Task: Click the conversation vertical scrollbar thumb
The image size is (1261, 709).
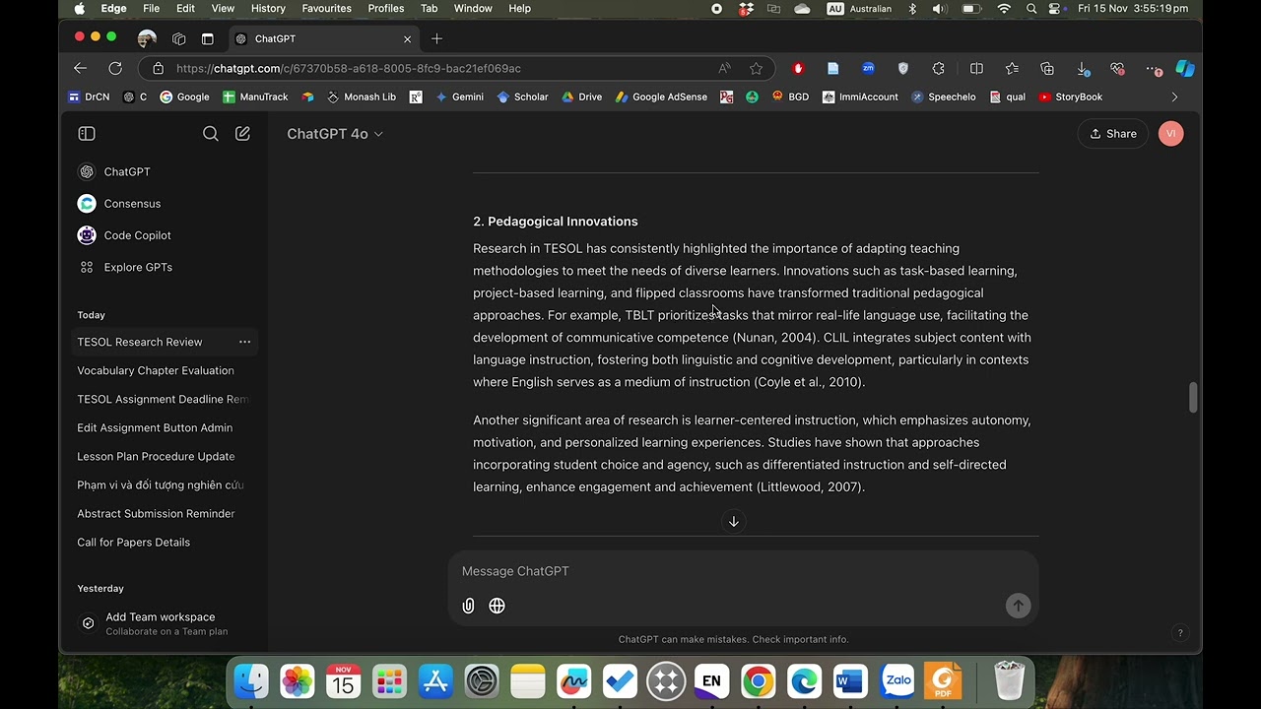Action: click(x=1193, y=397)
